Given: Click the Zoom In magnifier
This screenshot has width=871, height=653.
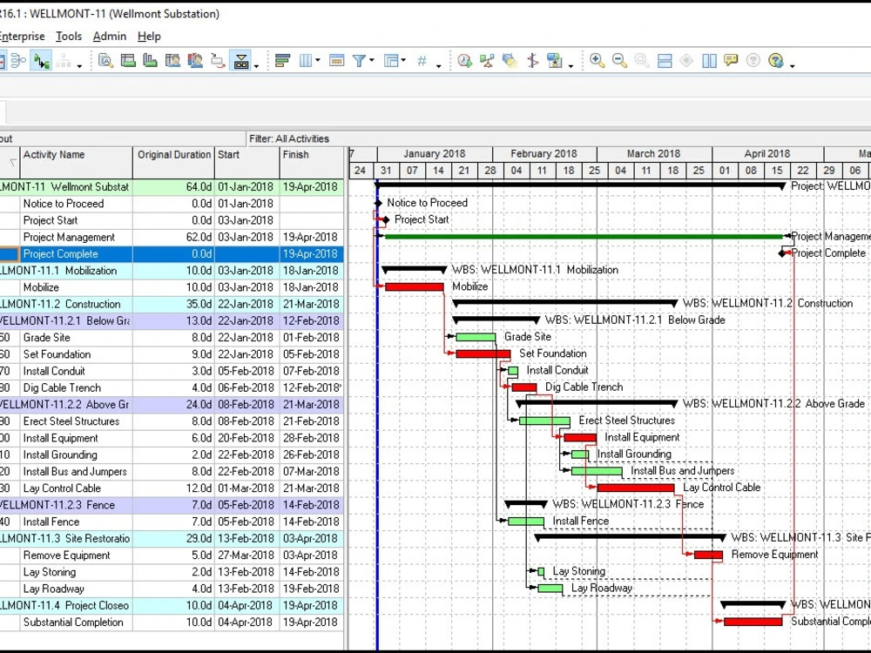Looking at the screenshot, I should click(x=598, y=61).
